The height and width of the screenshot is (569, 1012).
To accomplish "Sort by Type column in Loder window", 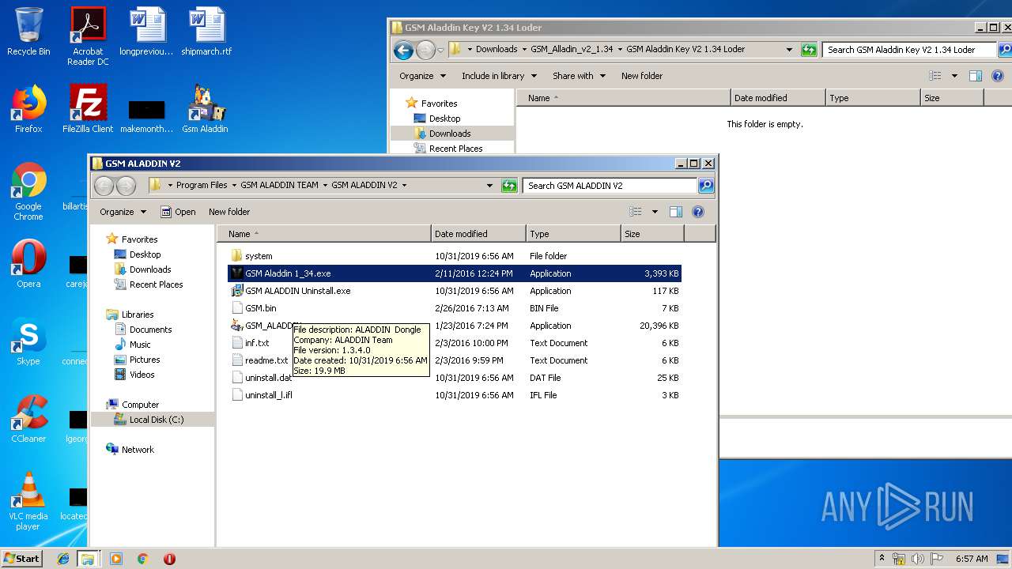I will (x=873, y=98).
